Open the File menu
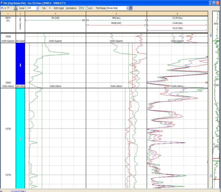The image size is (221, 192). tap(44, 8)
